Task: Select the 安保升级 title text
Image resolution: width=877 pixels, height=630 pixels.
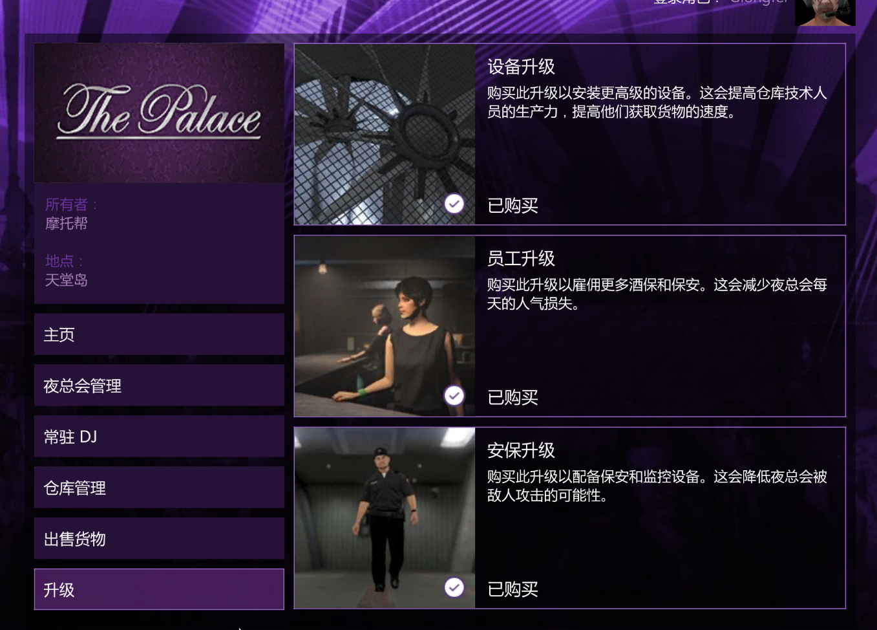Action: click(521, 450)
